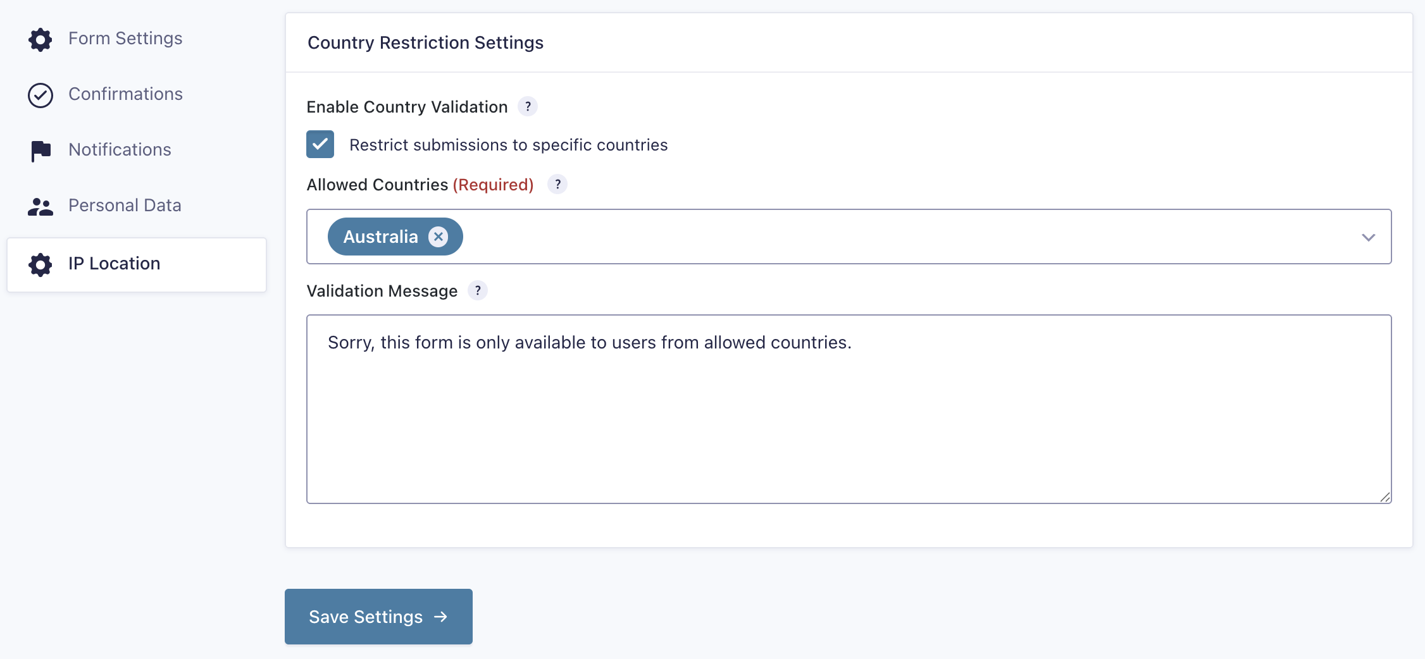Open help tooltip for Enable Country Validation
Screen dimensions: 1425x659
click(528, 106)
